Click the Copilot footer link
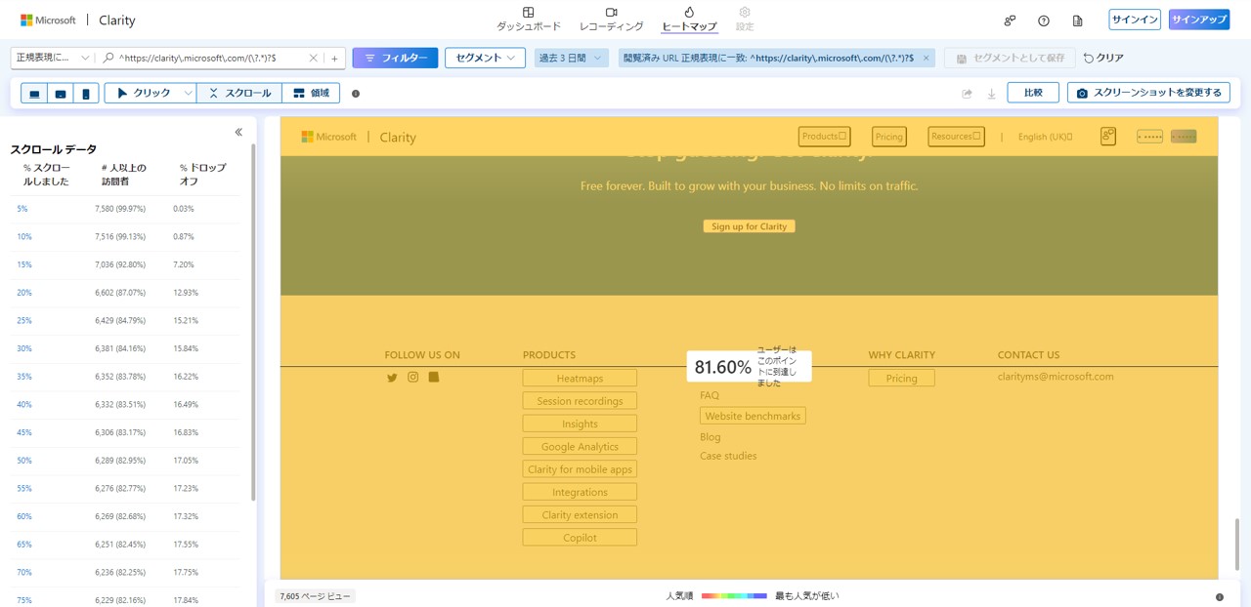This screenshot has width=1251, height=607. [x=580, y=538]
